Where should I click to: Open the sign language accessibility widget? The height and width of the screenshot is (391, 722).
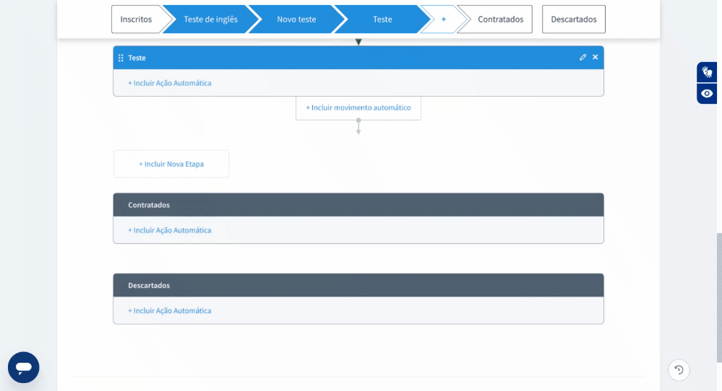707,72
